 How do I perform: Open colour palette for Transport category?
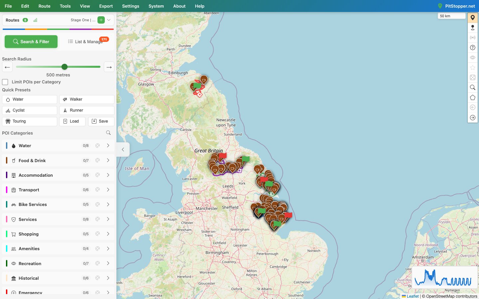(x=97, y=190)
